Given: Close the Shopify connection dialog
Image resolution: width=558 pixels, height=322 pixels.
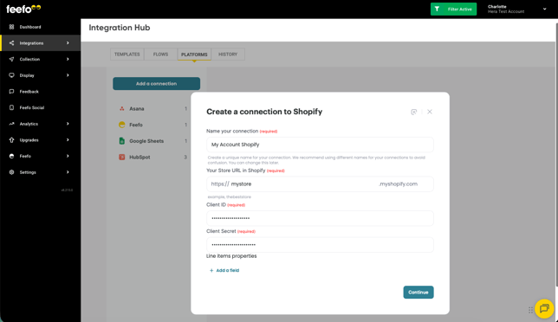Looking at the screenshot, I should 430,112.
